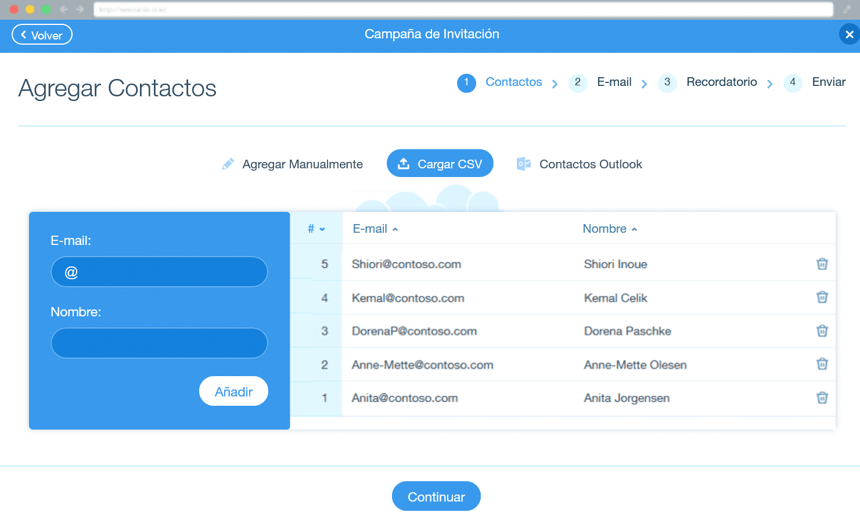860x523 pixels.
Task: Click the pencil icon for Agregar Manualmente
Action: 228,164
